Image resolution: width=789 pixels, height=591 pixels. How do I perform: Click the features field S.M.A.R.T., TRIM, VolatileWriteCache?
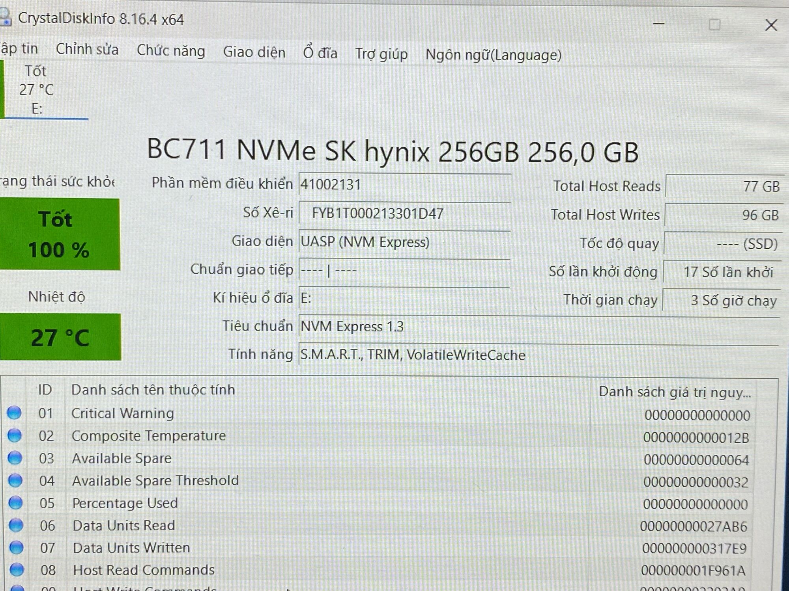tap(539, 355)
